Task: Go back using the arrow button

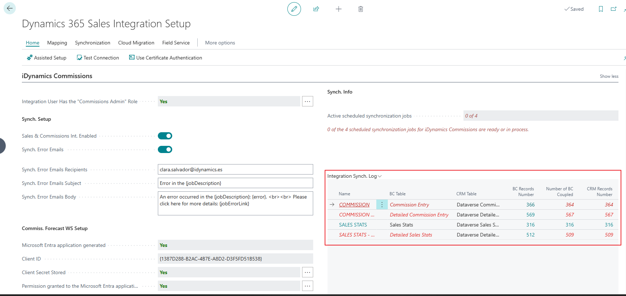Action: coord(10,8)
